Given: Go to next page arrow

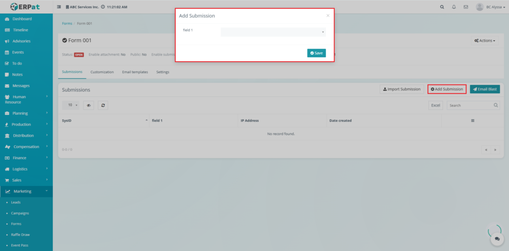Looking at the screenshot, I should 495,150.
